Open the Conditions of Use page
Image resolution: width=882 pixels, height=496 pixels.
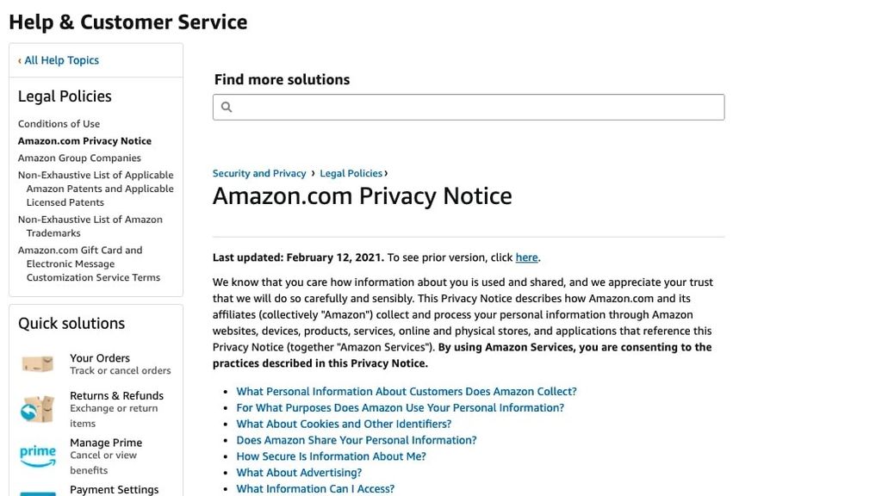[59, 123]
